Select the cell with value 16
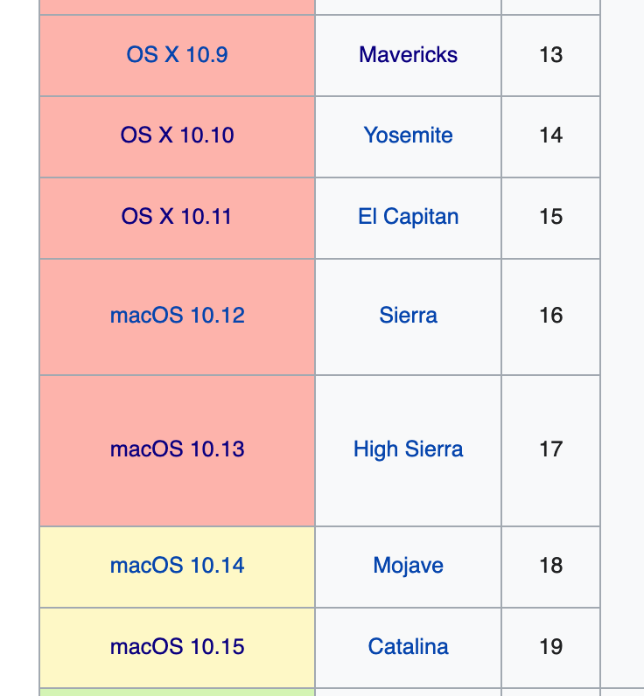Screen dimensions: 644x696 (x=550, y=316)
